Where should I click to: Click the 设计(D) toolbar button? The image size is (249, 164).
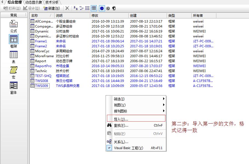[x=32, y=8]
